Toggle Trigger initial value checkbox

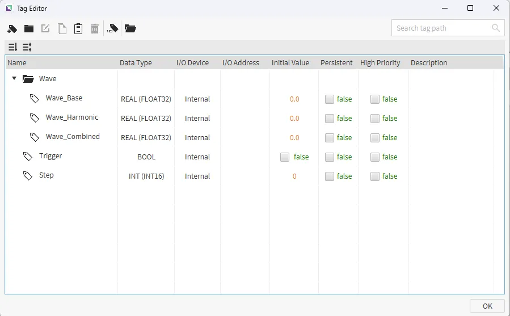point(285,157)
